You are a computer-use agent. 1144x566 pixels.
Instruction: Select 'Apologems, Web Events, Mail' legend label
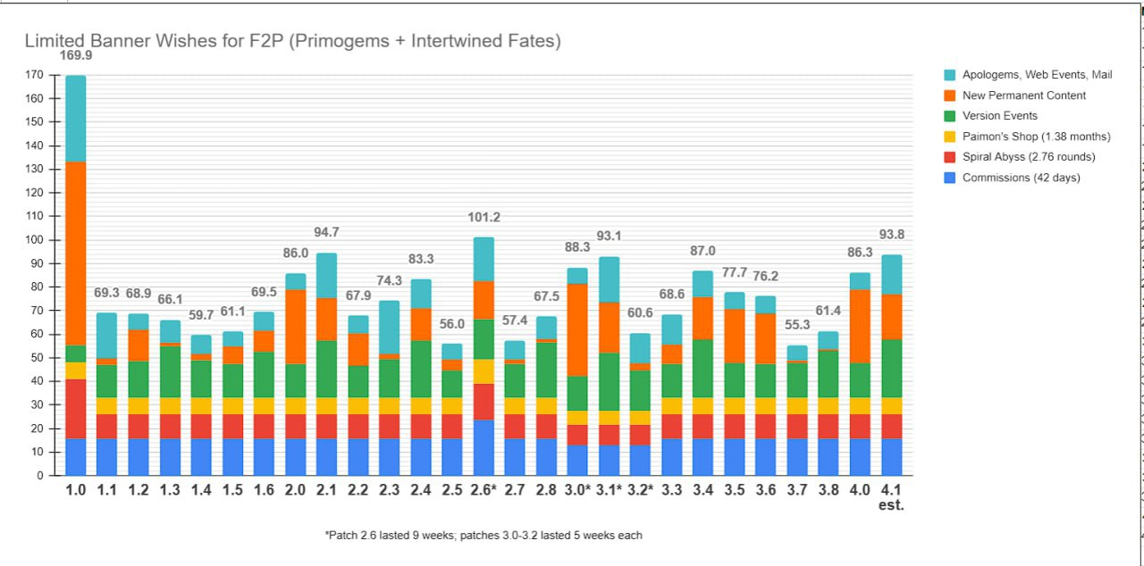point(1037,75)
